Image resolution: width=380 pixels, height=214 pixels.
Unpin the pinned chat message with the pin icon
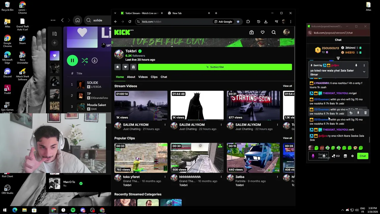[x=356, y=65]
